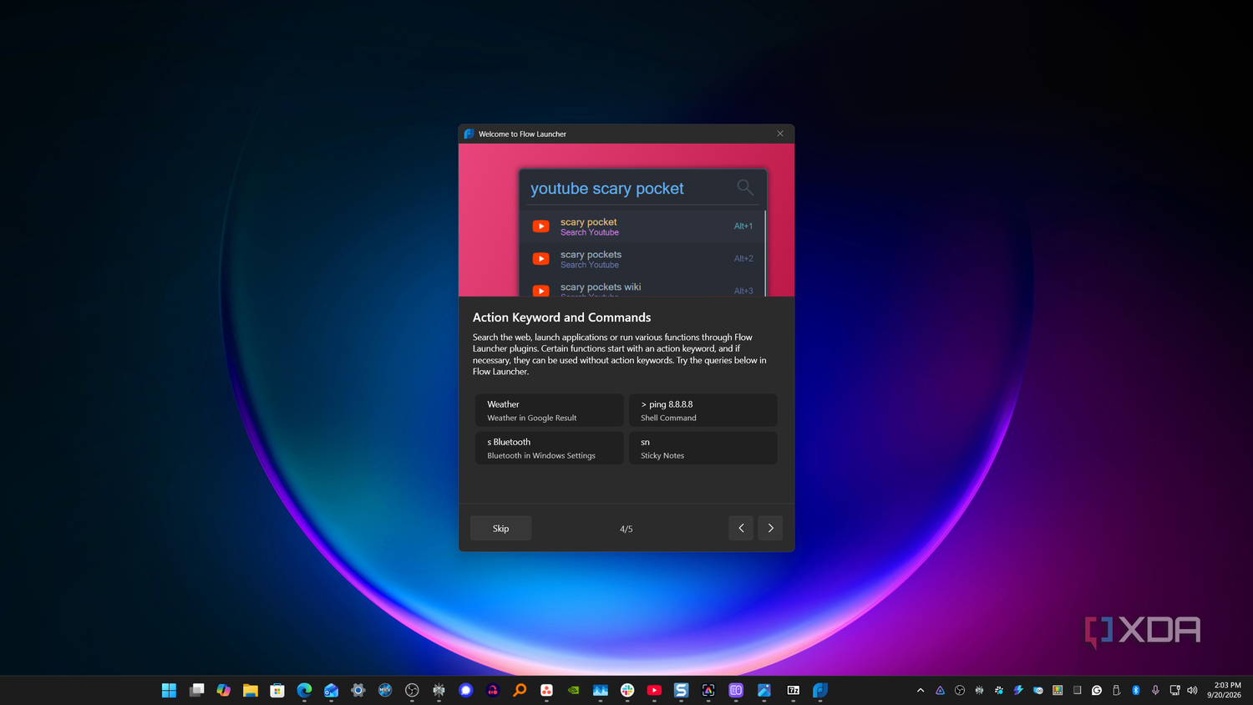Viewport: 1253px width, 705px height.
Task: Click the Flow Launcher icon in title bar
Action: [x=469, y=134]
